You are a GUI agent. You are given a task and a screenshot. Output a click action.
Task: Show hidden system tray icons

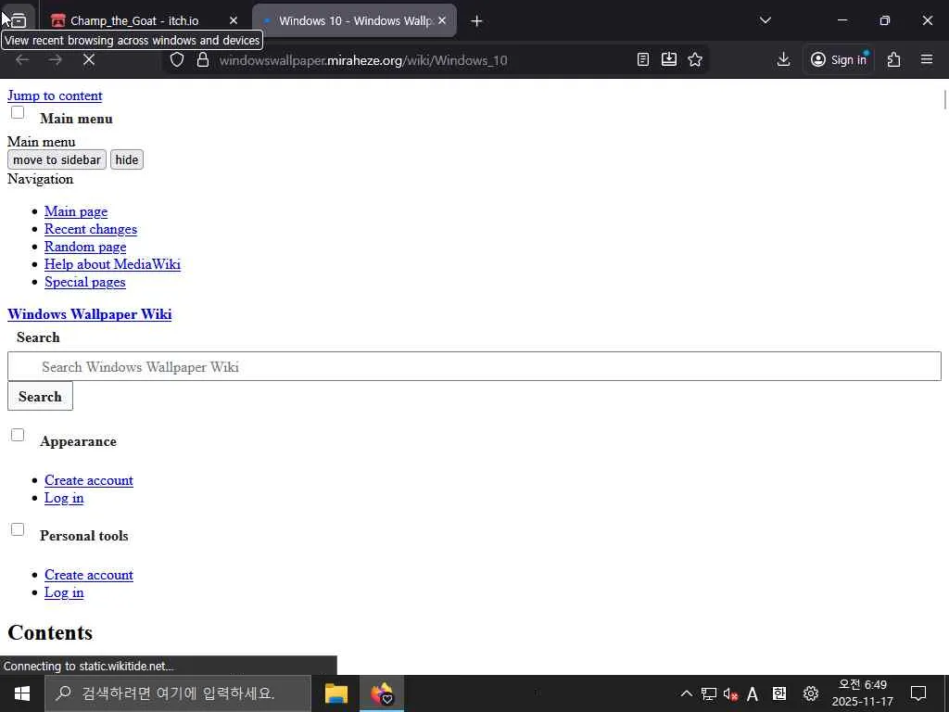pyautogui.click(x=687, y=693)
